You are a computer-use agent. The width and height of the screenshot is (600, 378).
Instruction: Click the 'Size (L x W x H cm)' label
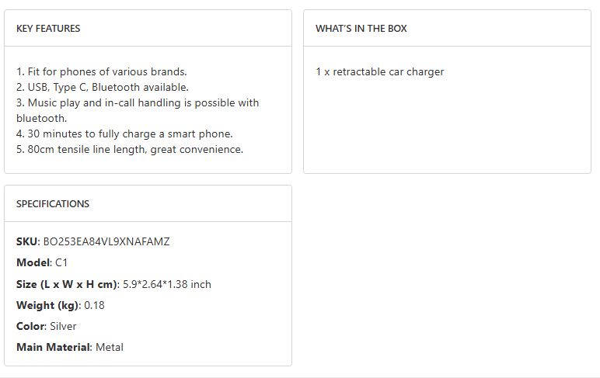click(x=67, y=284)
